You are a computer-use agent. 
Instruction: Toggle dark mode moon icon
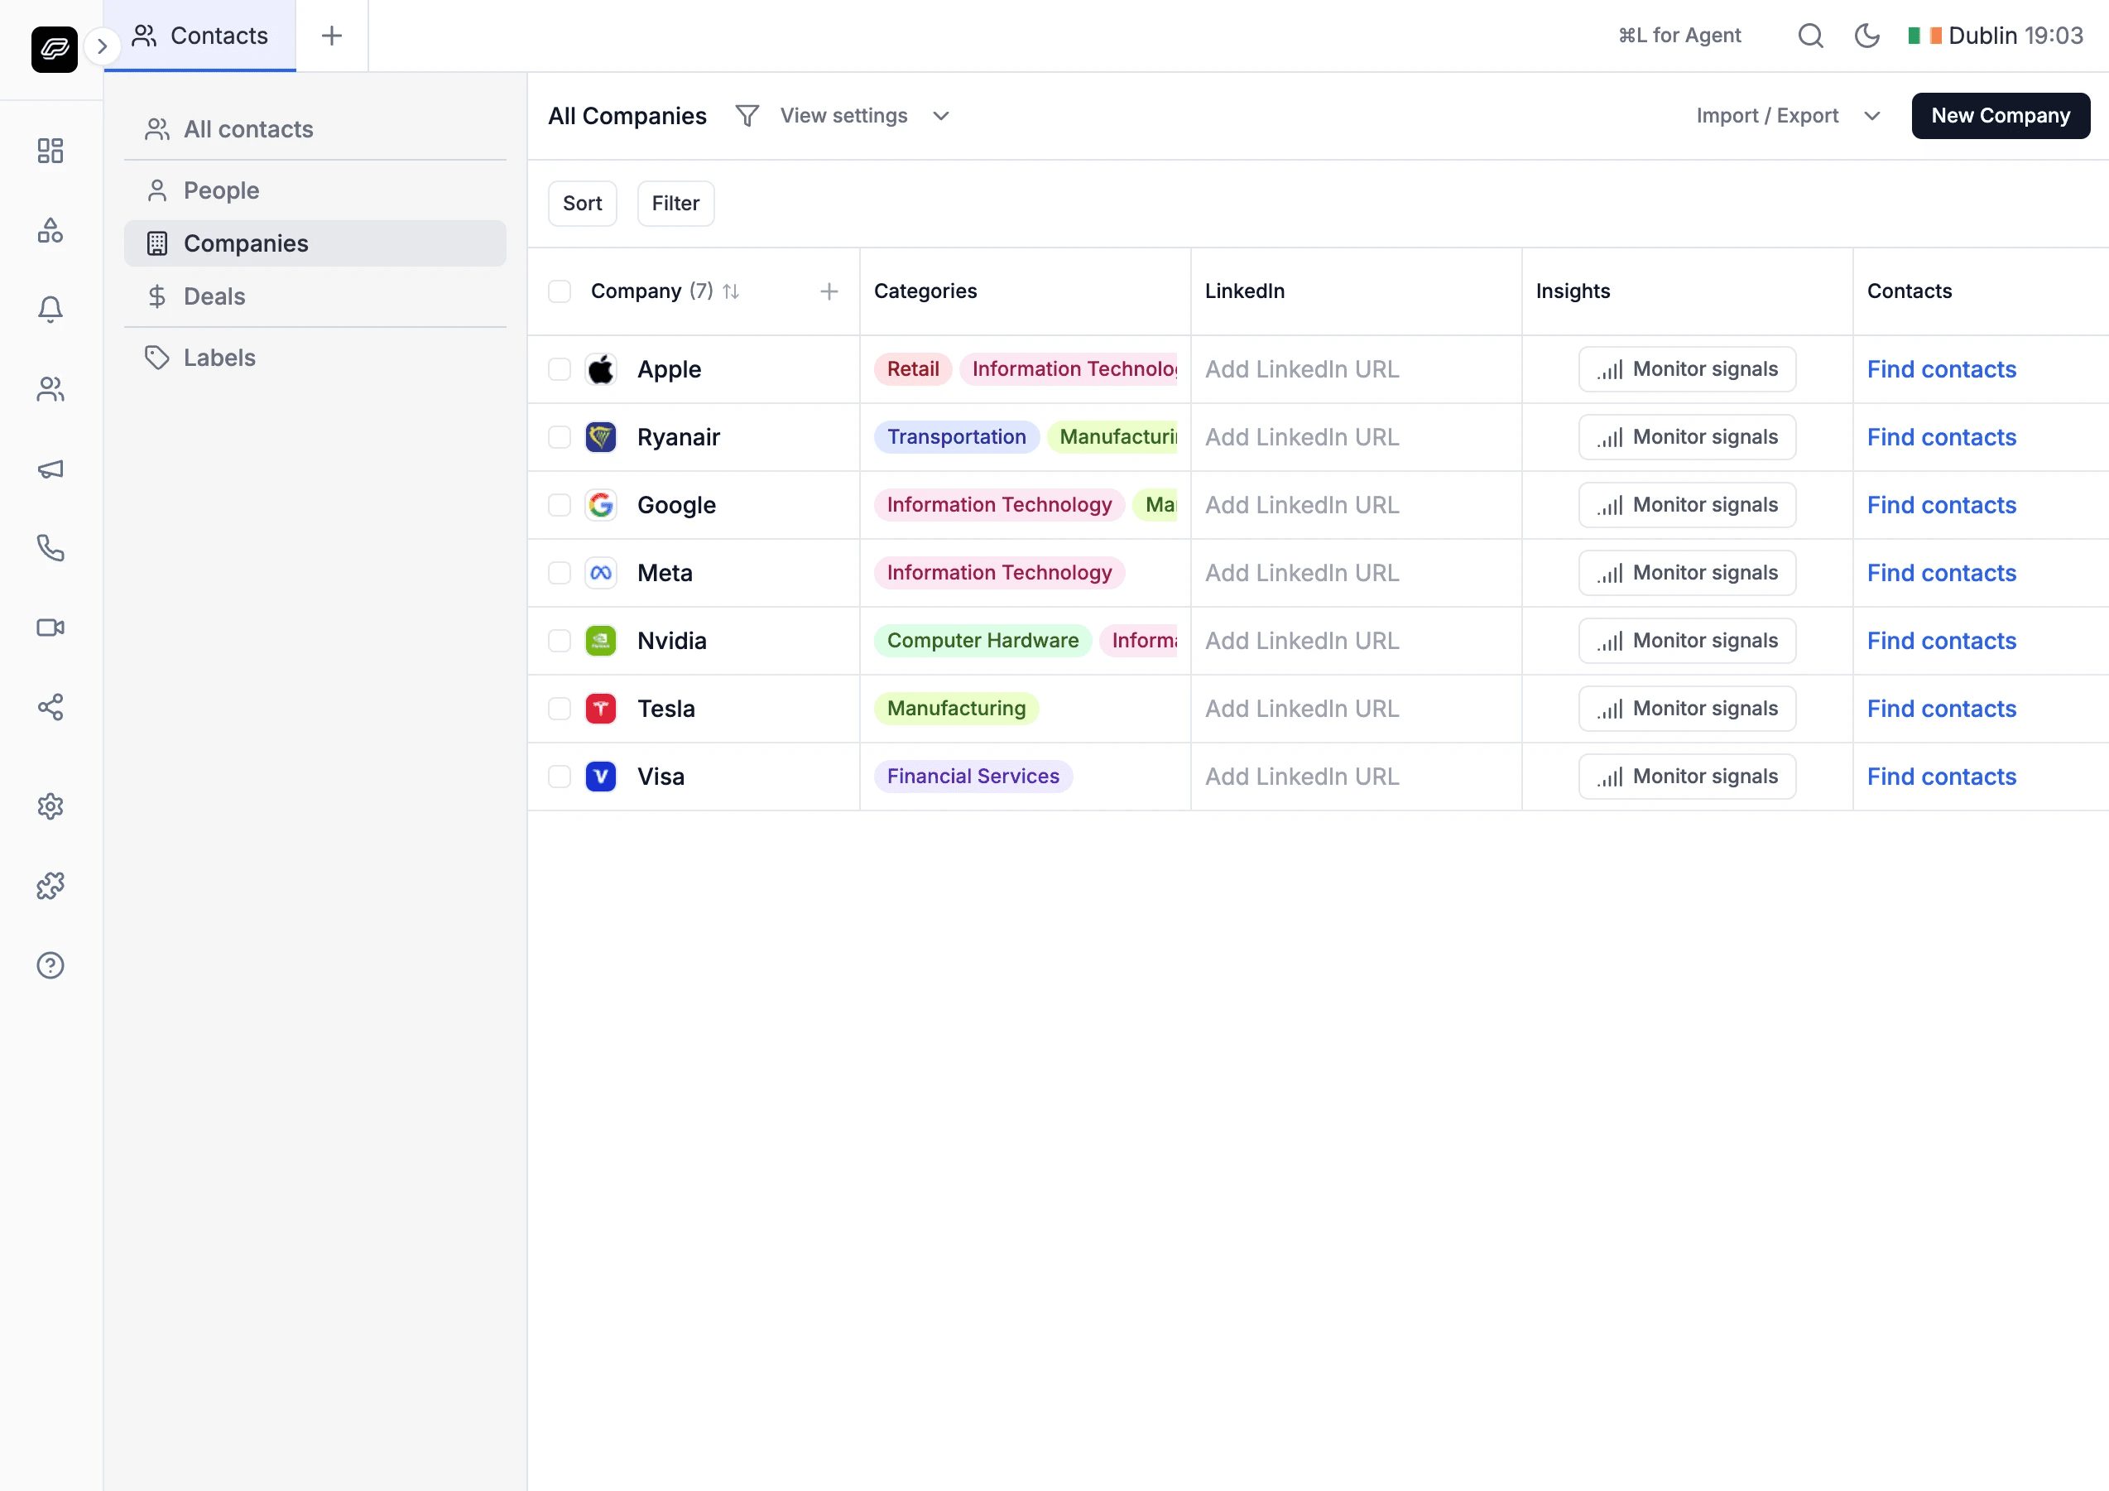(x=1867, y=36)
